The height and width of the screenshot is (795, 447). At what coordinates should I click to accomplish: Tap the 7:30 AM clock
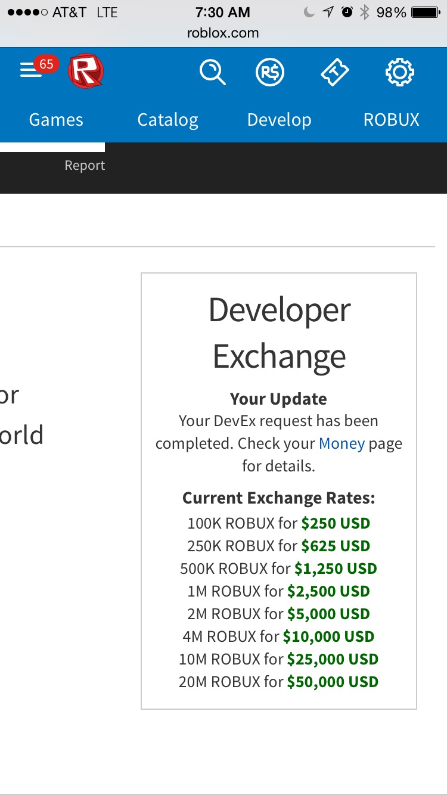(223, 12)
